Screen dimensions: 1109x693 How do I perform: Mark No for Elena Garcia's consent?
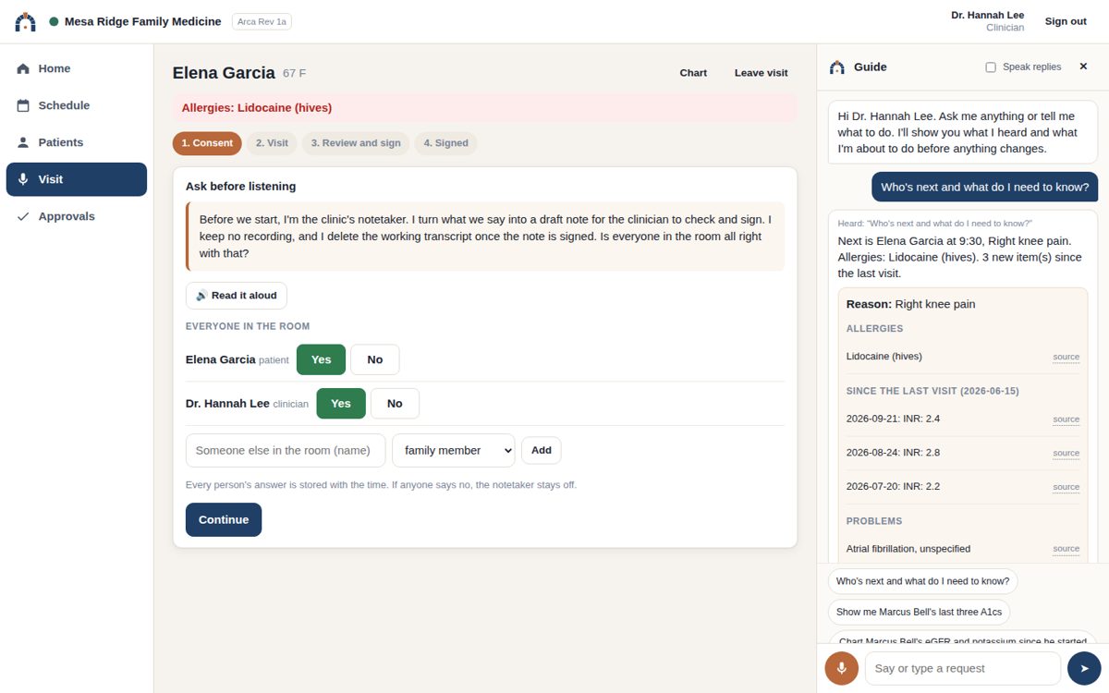click(375, 359)
